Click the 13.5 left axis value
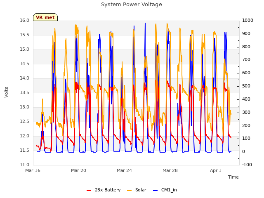 (25, 92)
